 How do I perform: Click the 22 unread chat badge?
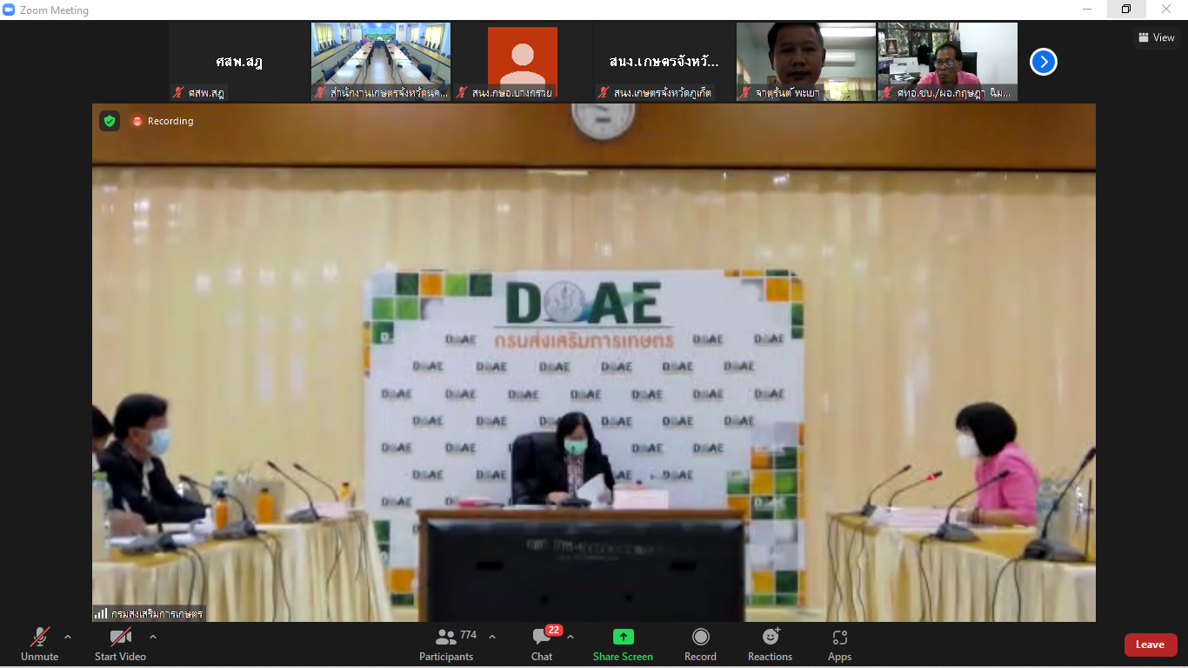coord(553,630)
